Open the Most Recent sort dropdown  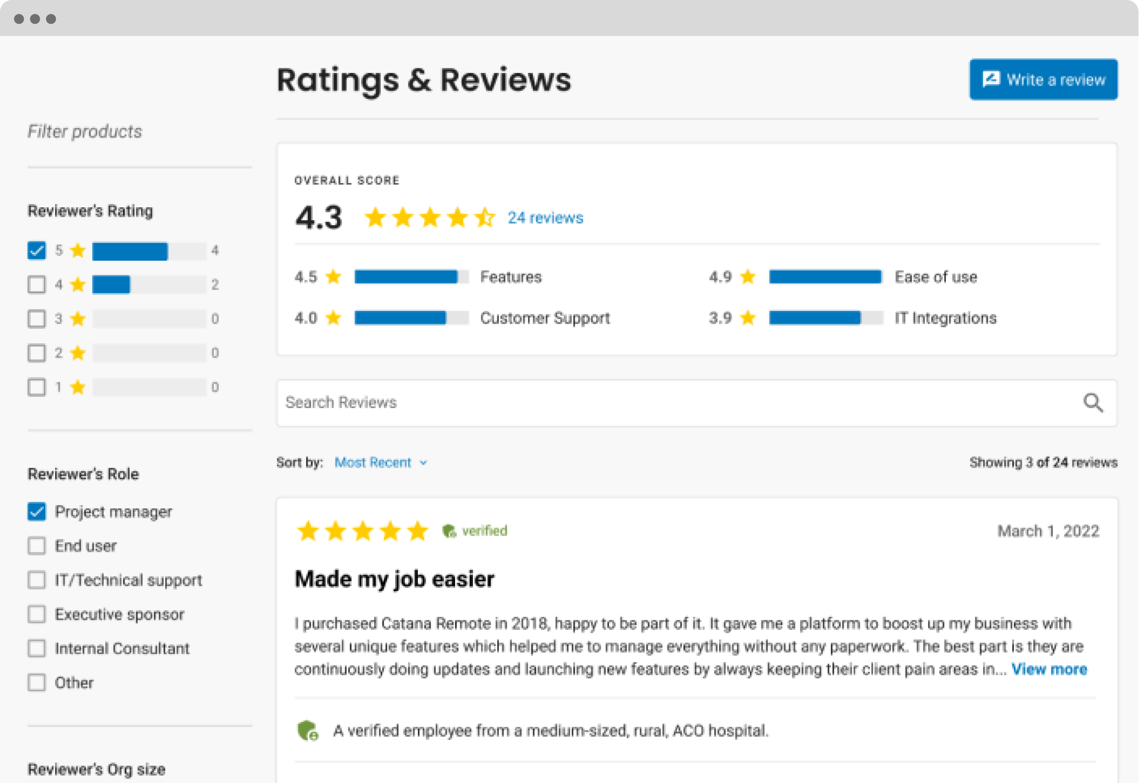373,463
